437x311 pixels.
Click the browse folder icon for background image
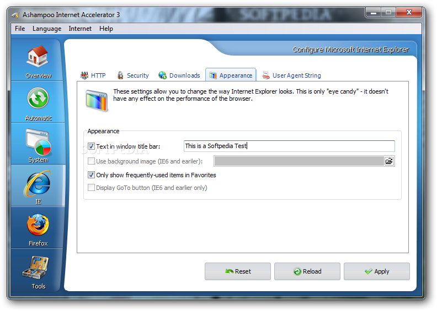pos(389,161)
